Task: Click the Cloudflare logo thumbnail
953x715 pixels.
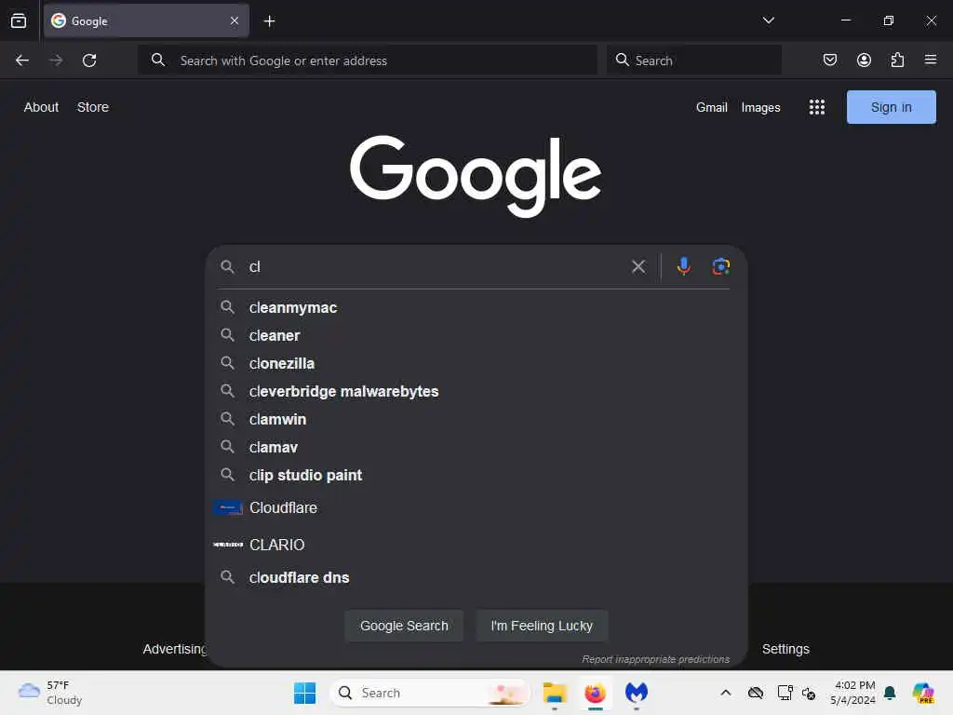Action: [228, 507]
